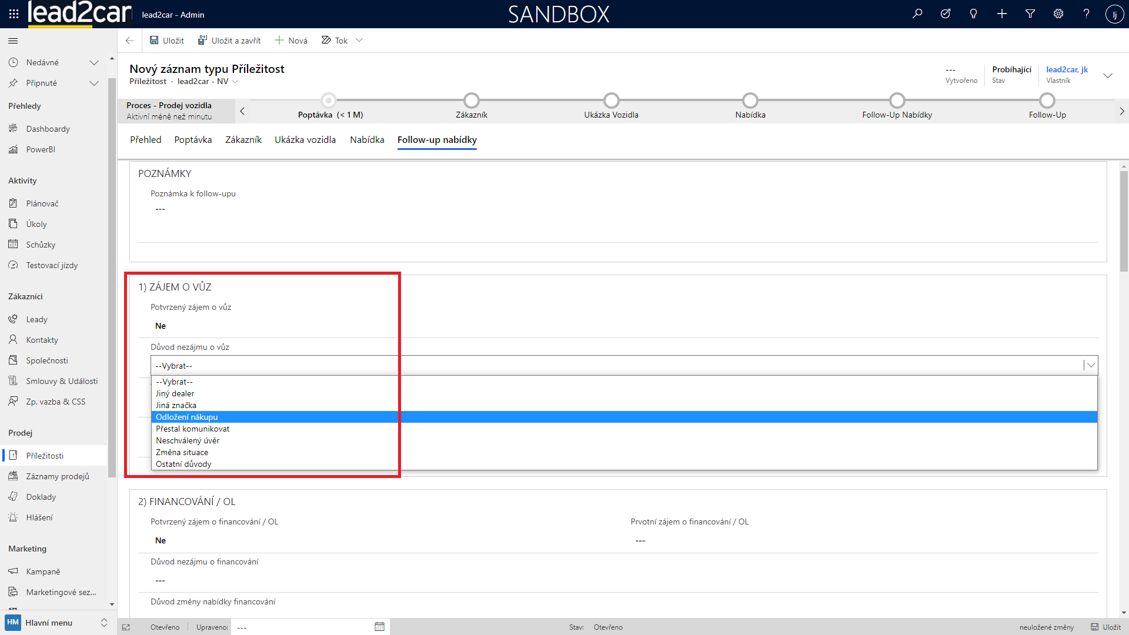
Task: Open the settings gear icon
Action: pyautogui.click(x=1058, y=14)
